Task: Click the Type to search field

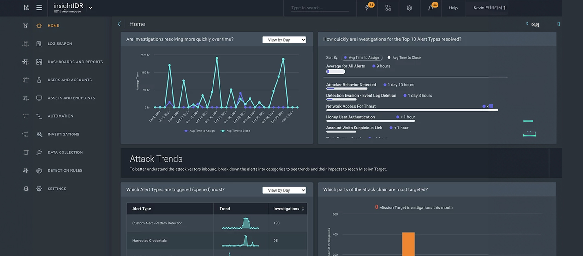Action: [319, 8]
